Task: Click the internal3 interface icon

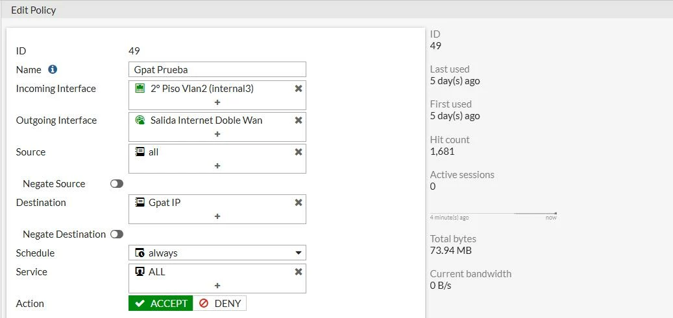Action: point(140,89)
